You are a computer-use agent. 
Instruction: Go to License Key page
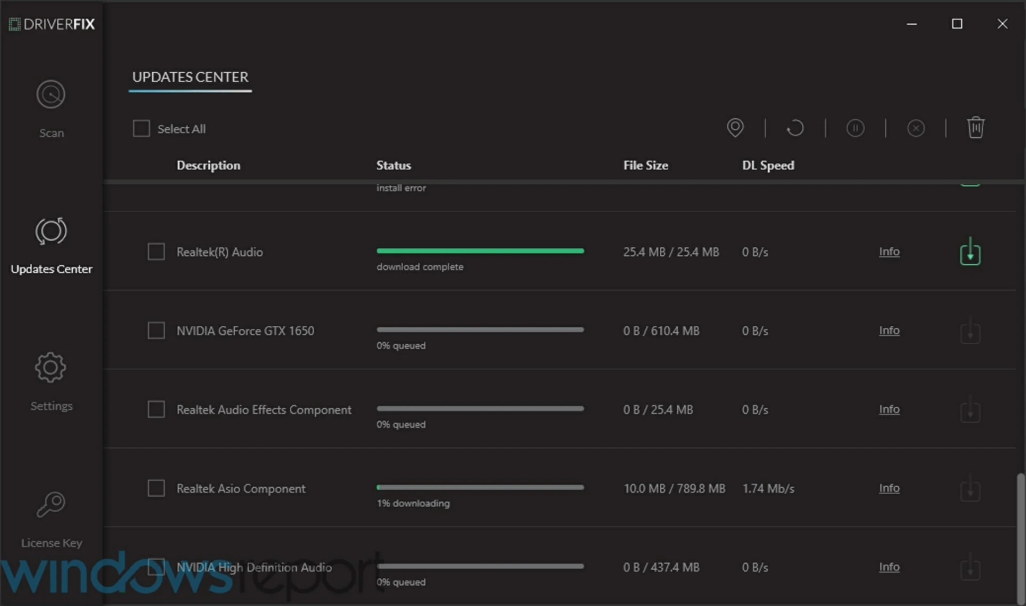51,518
